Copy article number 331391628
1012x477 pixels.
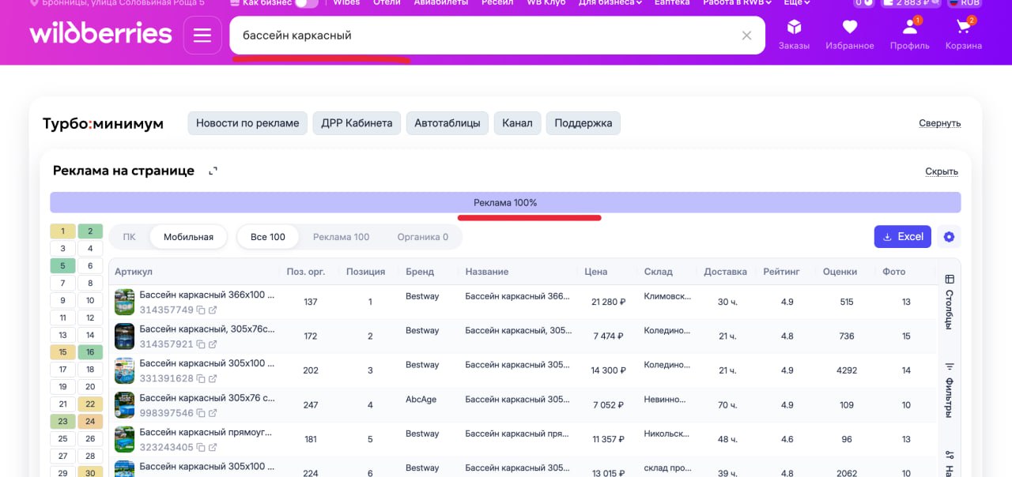point(201,378)
